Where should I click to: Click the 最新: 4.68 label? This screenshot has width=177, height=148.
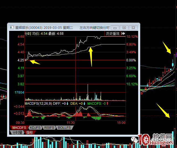pos(56,34)
